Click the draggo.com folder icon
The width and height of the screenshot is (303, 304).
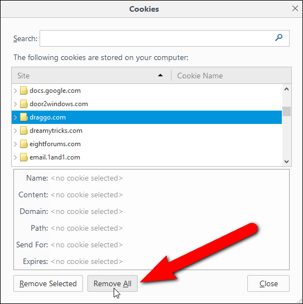pyautogui.click(x=24, y=117)
